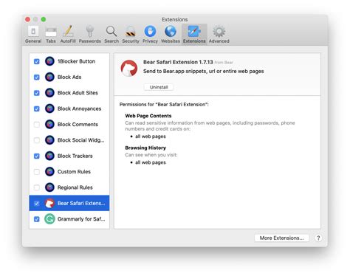Close the Extensions window with red button
350x276 pixels.
[x=27, y=19]
